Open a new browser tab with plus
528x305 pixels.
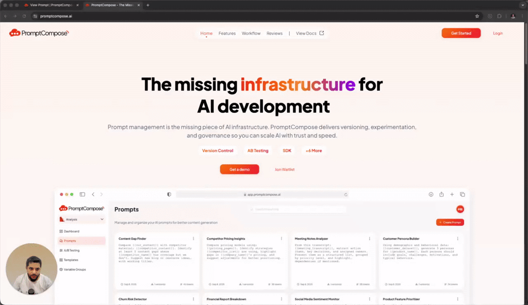[x=148, y=5]
